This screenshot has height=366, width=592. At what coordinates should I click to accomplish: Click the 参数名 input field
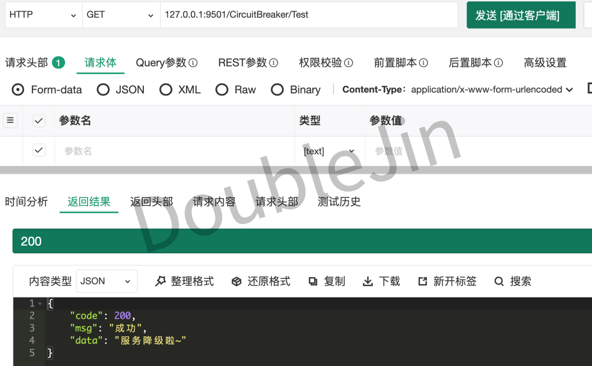click(x=175, y=151)
